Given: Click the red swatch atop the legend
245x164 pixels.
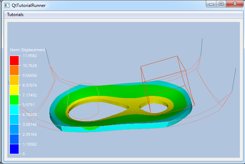Looking at the screenshot, I should [x=14, y=60].
